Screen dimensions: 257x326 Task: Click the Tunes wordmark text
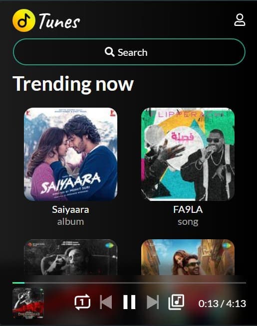[59, 21]
